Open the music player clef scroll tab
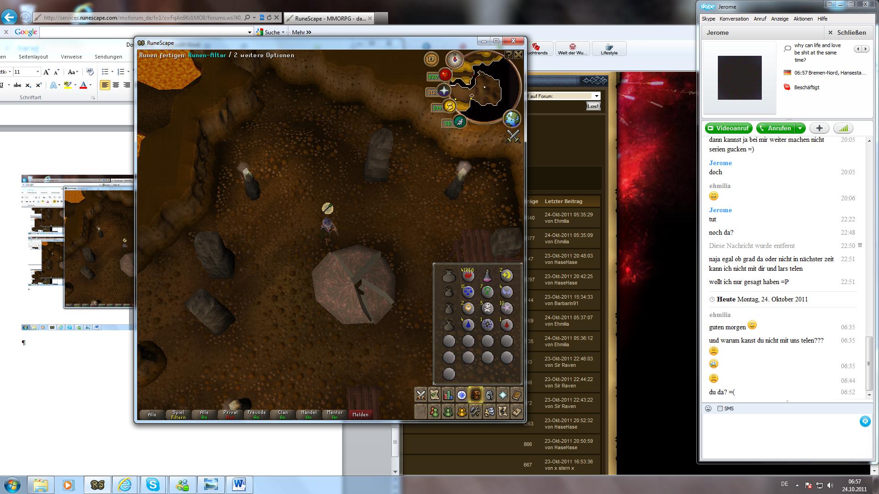 503,412
